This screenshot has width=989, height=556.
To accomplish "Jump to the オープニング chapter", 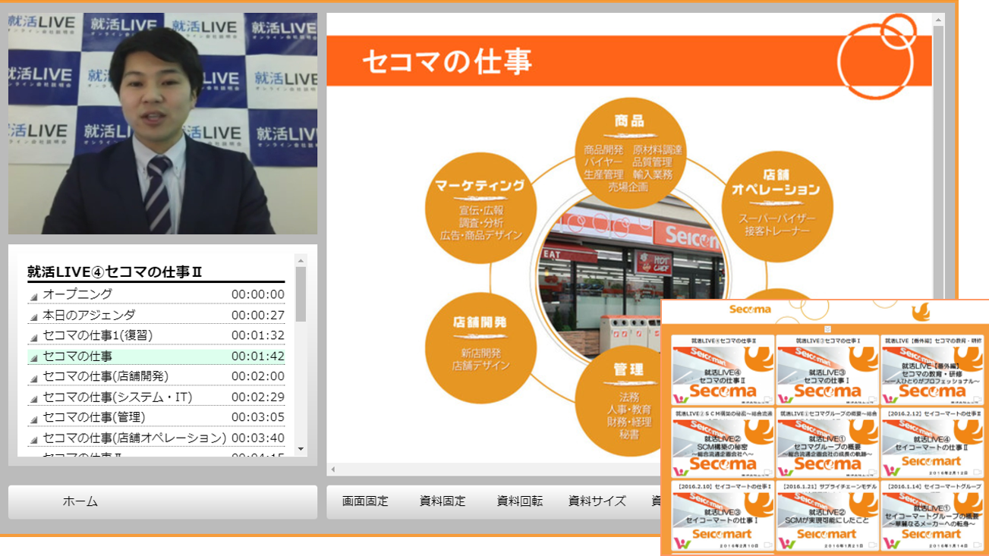I will coord(156,294).
